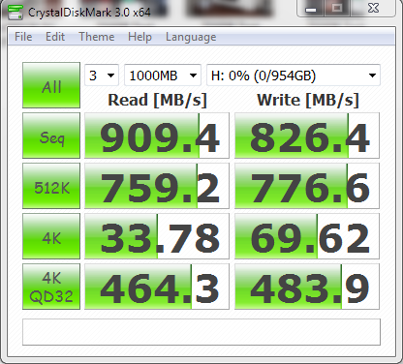Start the 4K benchmark test
Screen dimensions: 403x364
[51, 236]
